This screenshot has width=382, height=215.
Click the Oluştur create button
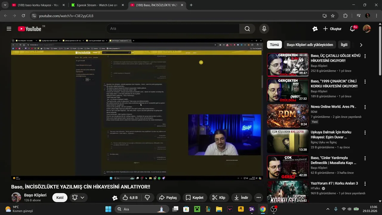pos(332,29)
